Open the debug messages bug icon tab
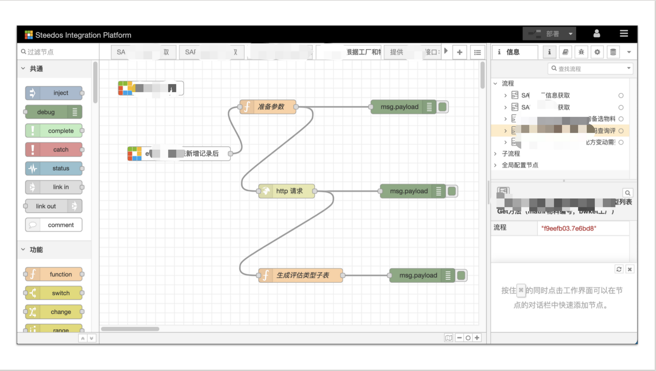656x371 pixels. (581, 52)
